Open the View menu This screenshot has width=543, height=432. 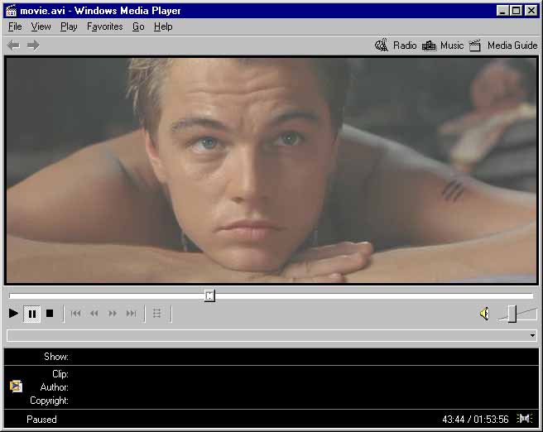coord(41,26)
